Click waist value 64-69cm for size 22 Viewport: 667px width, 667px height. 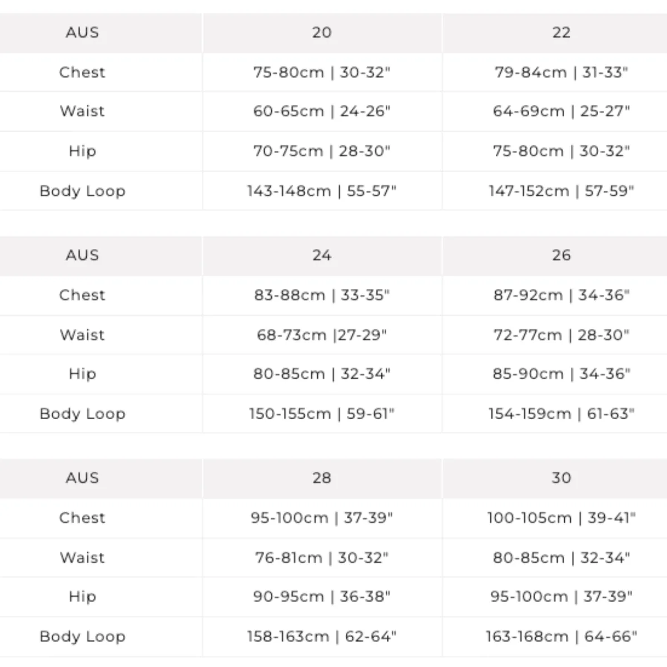561,112
